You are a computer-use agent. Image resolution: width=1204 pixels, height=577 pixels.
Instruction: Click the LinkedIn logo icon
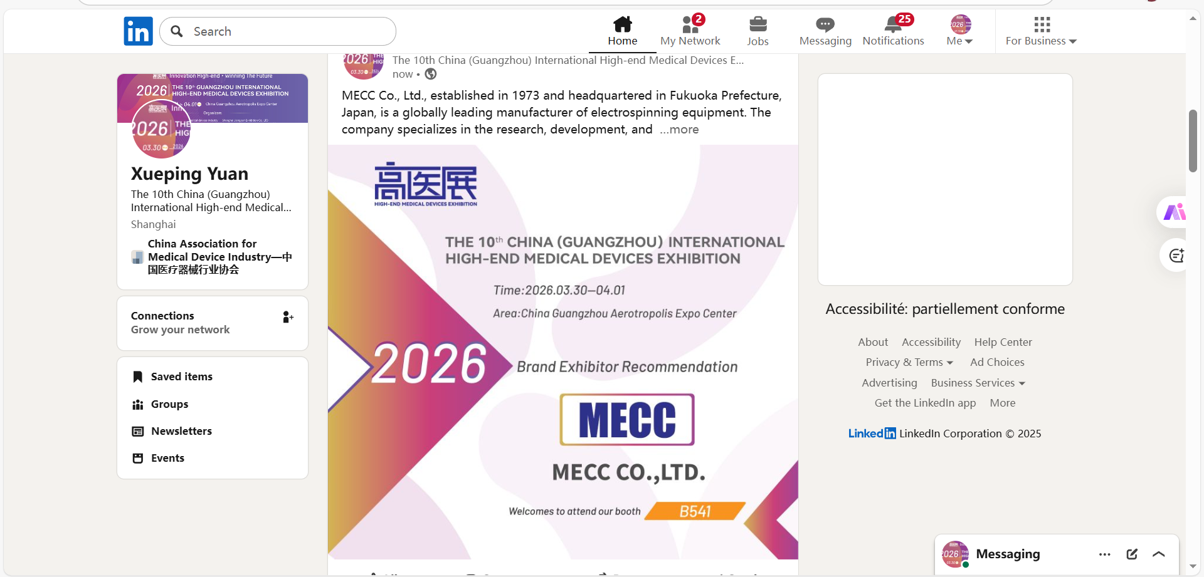tap(138, 31)
